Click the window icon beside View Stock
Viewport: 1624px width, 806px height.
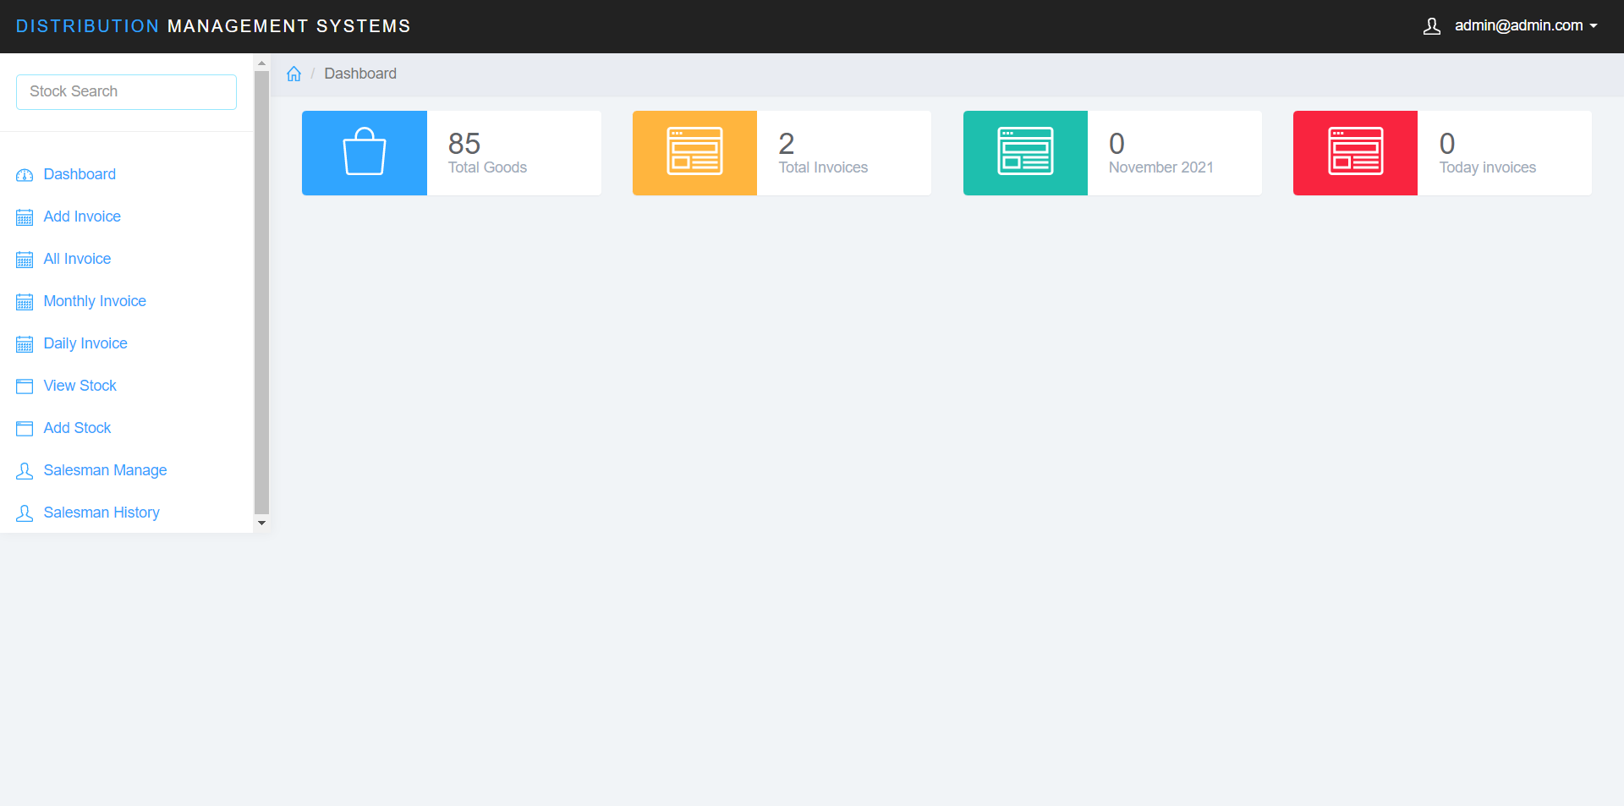(x=25, y=387)
